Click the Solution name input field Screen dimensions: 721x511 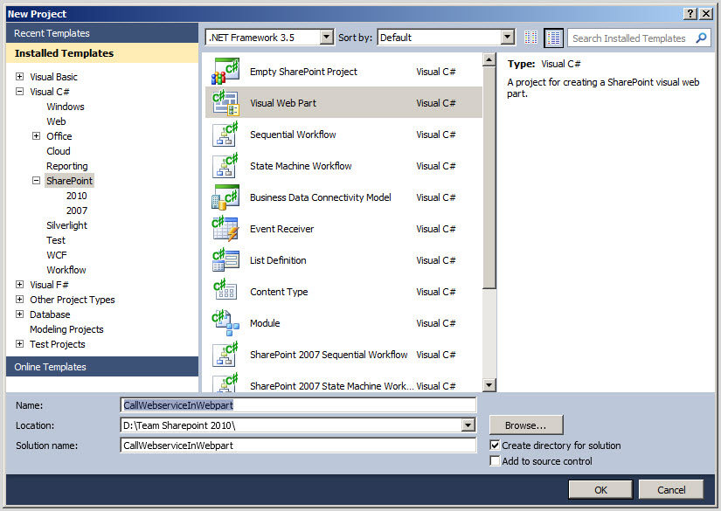point(298,445)
